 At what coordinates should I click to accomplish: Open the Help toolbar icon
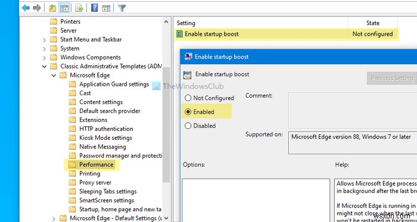pyautogui.click(x=94, y=8)
